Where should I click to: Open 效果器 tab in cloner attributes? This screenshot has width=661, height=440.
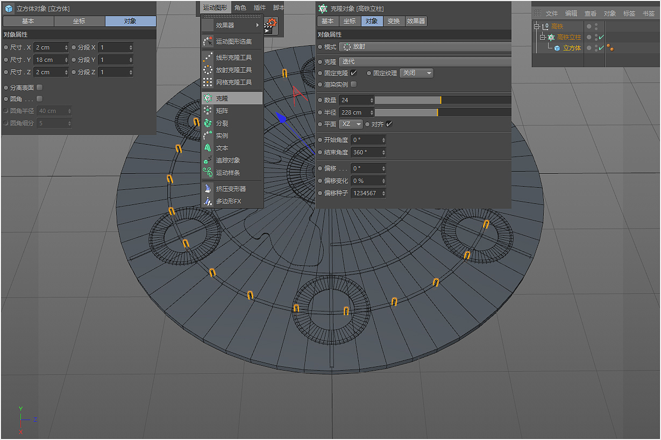[x=416, y=22]
